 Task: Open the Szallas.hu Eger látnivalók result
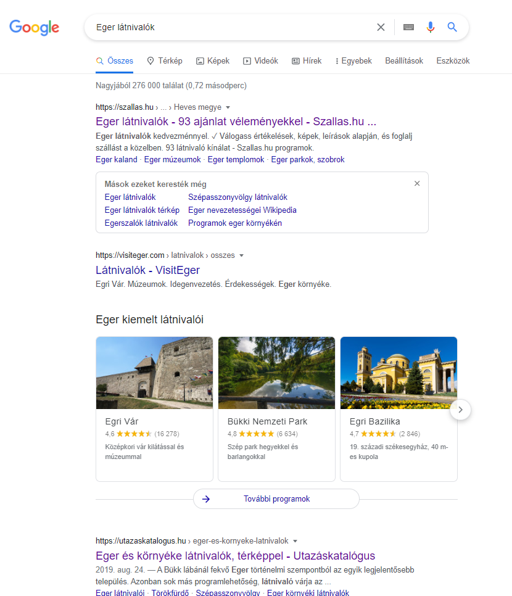(x=236, y=122)
